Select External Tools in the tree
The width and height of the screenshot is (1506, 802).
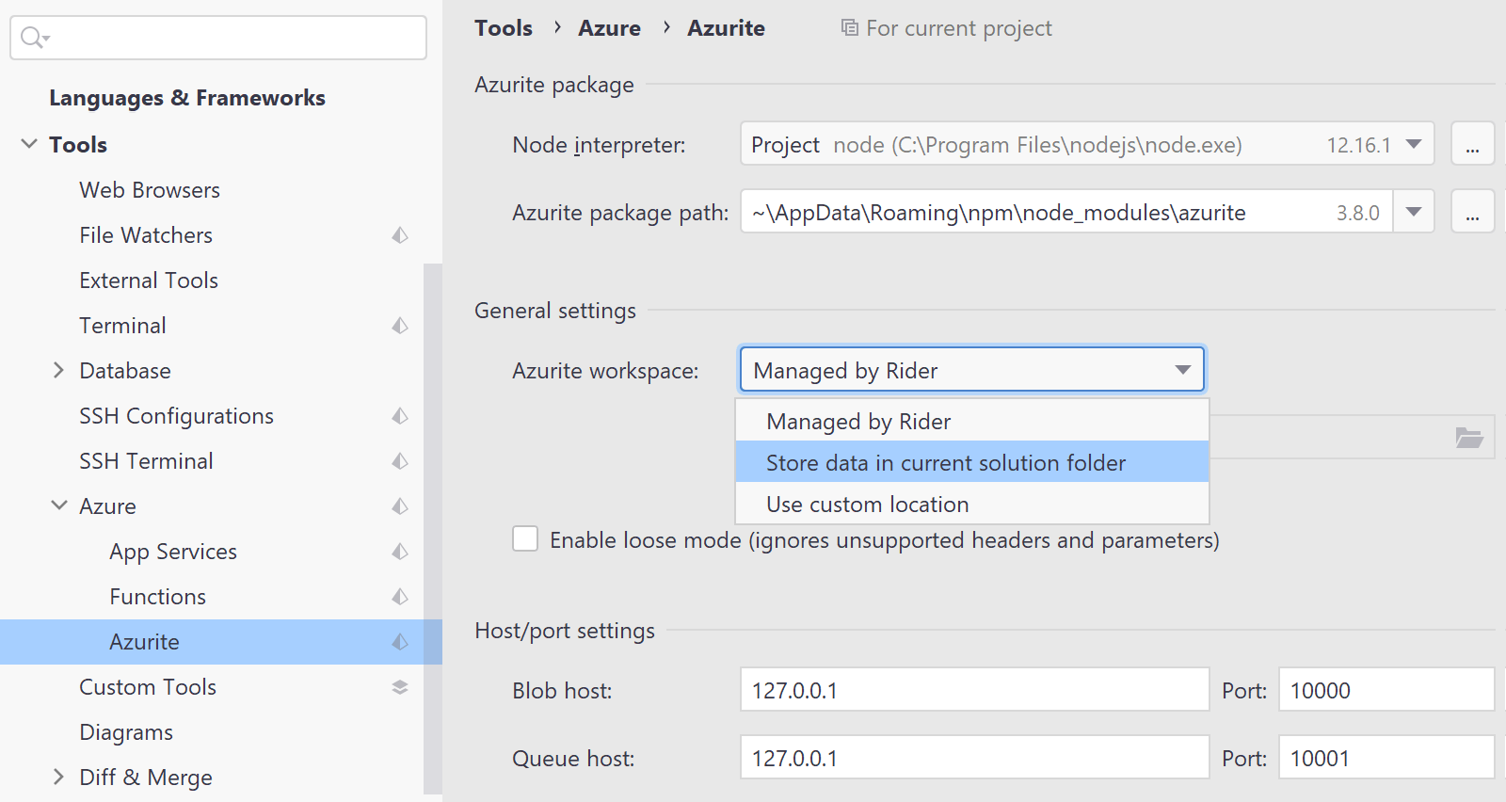click(x=149, y=281)
